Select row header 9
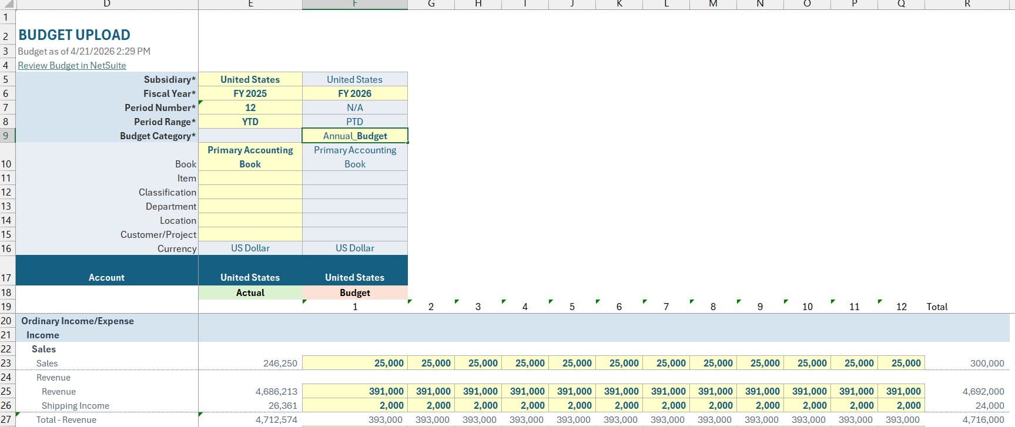 tap(6, 136)
